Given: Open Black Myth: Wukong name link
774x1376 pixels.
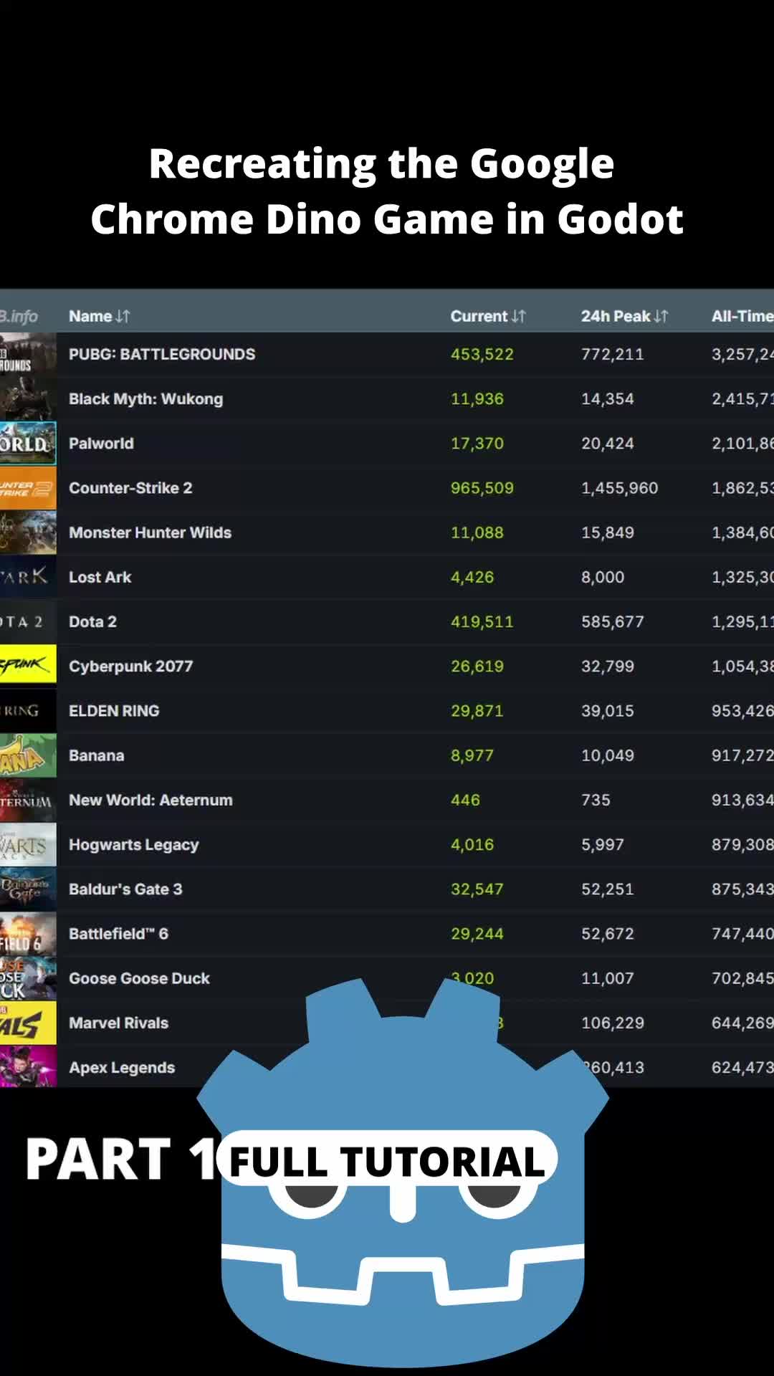Looking at the screenshot, I should (x=145, y=398).
